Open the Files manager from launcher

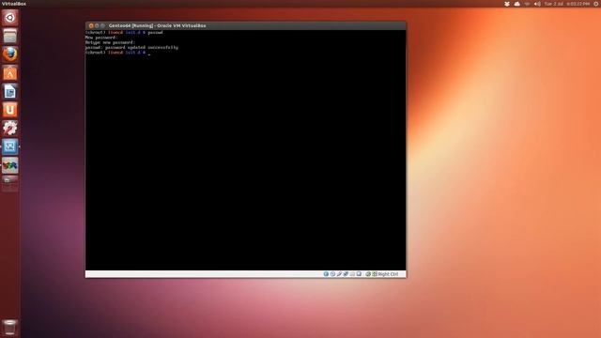(x=10, y=36)
